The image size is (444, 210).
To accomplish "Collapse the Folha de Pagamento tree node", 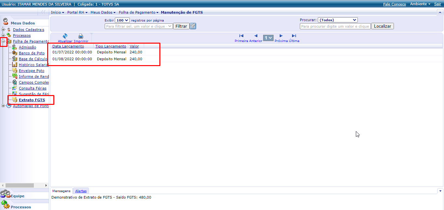I will point(3,41).
